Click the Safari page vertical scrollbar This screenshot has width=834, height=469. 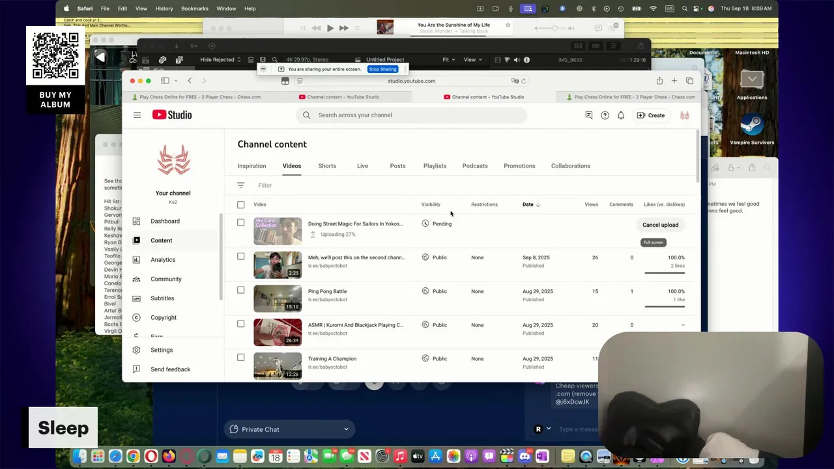[698, 156]
